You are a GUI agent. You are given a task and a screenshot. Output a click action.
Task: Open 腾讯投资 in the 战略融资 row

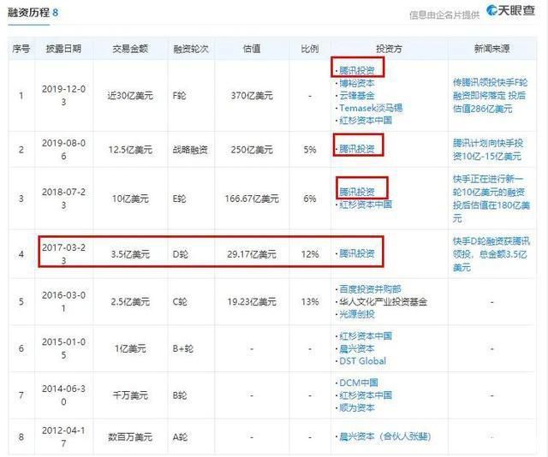pyautogui.click(x=357, y=149)
